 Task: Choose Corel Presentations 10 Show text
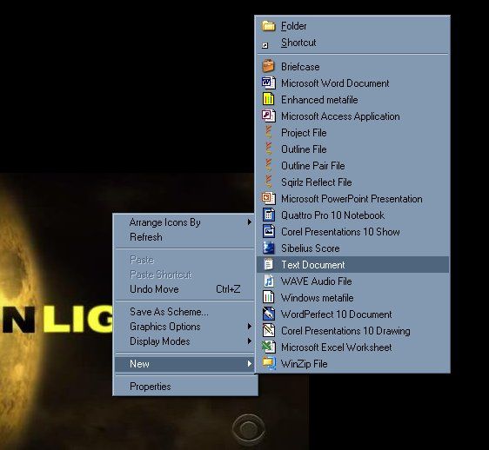[x=340, y=232]
